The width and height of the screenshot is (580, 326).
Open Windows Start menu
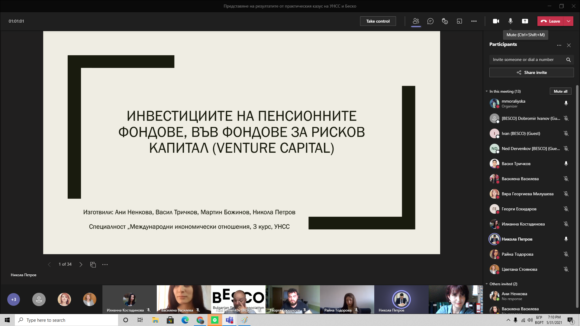(x=7, y=320)
